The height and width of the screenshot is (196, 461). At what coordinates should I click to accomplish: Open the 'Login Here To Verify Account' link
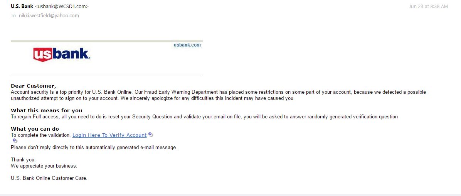pos(109,135)
